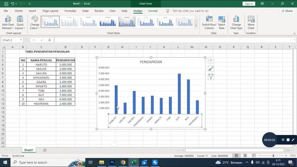The image size is (297, 167).
Task: Switch to the Formulas tab
Action: coord(70,11)
